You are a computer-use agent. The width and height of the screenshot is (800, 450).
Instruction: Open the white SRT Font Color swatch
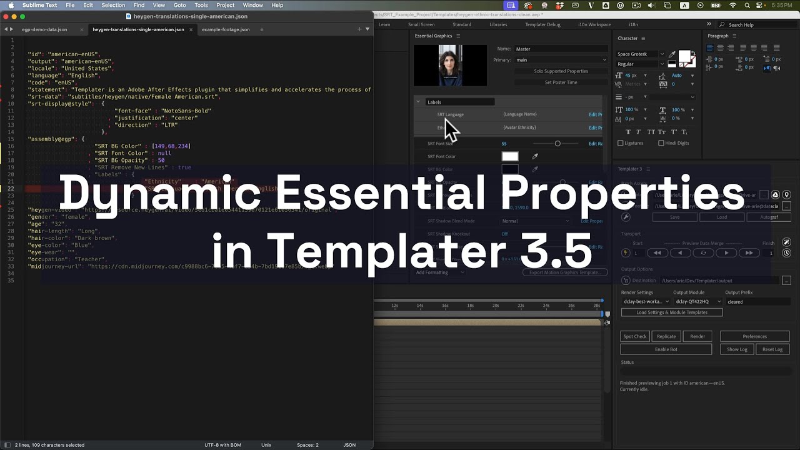[x=510, y=156]
